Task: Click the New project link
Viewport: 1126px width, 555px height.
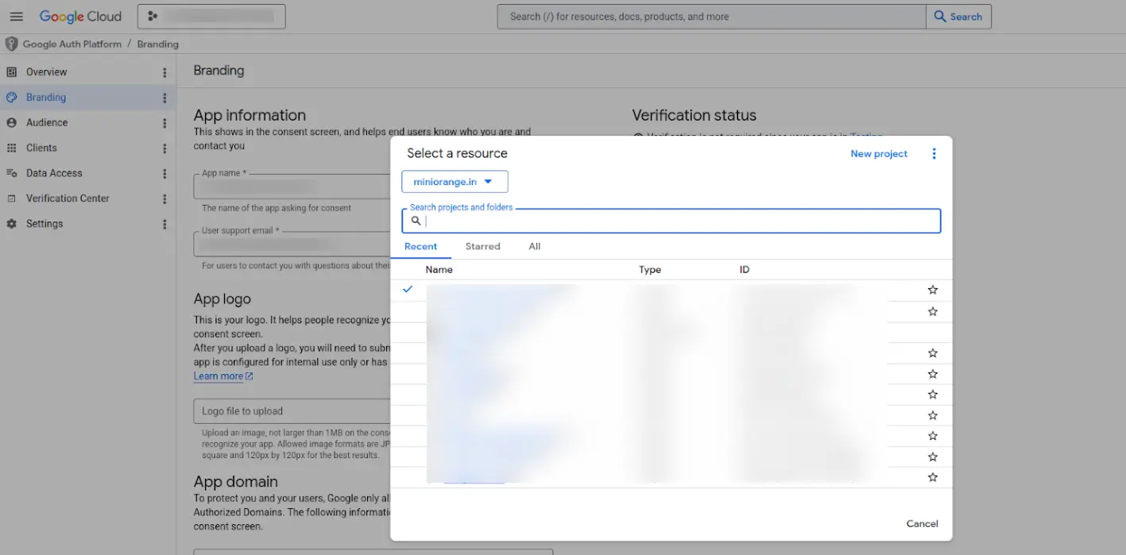Action: 879,154
